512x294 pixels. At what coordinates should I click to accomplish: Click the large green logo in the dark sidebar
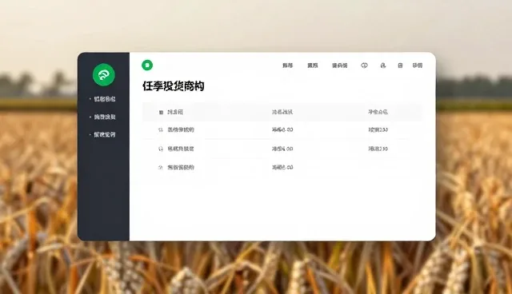click(x=103, y=74)
